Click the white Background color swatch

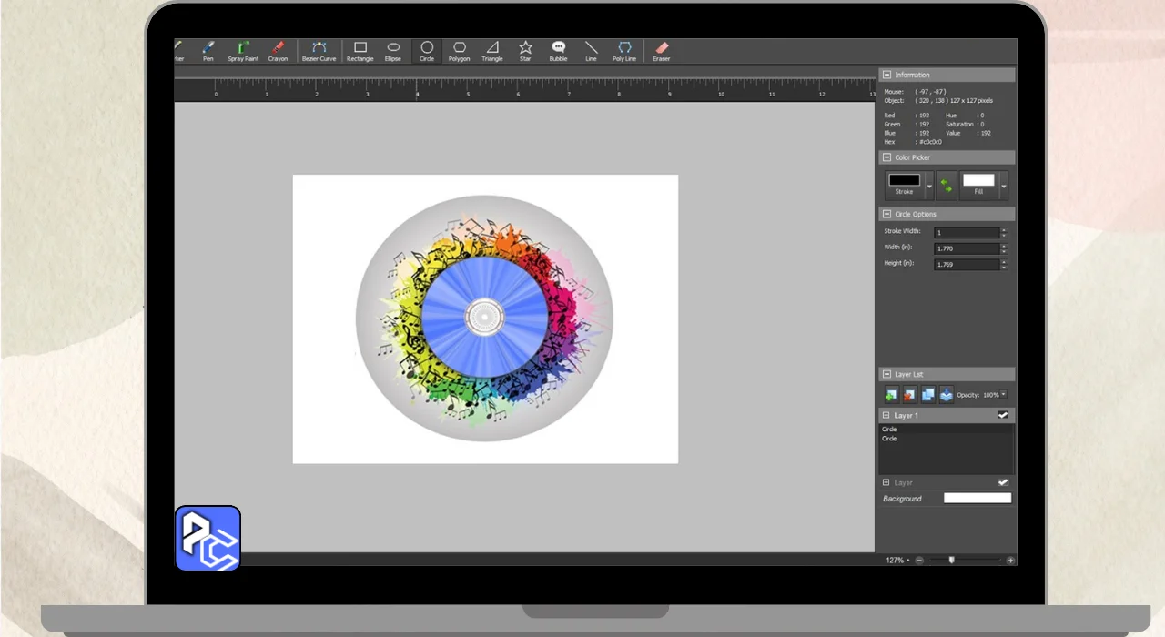(x=977, y=499)
